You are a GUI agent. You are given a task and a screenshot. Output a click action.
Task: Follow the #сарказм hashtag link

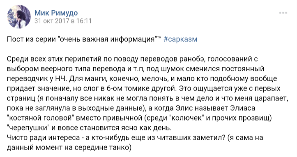pos(180,39)
